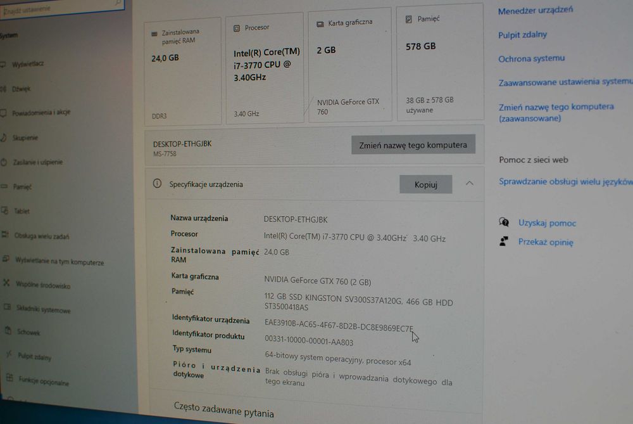The height and width of the screenshot is (424, 633).
Task: Click the Procesor card CPU icon
Action: pos(237,29)
